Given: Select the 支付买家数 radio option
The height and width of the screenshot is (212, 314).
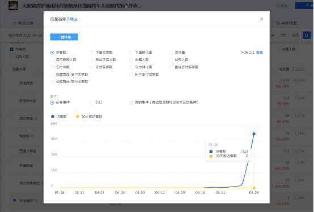Looking at the screenshot, I should coord(91,67).
